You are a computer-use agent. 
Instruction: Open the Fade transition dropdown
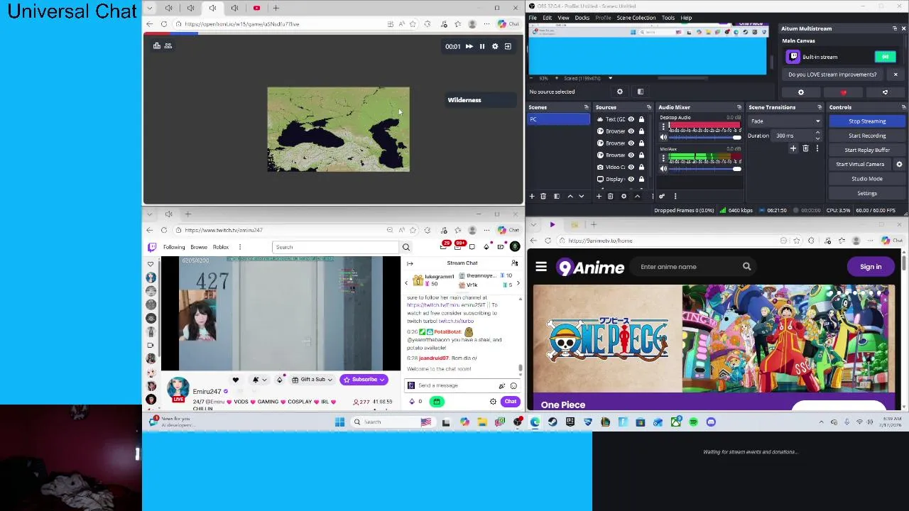coord(785,121)
